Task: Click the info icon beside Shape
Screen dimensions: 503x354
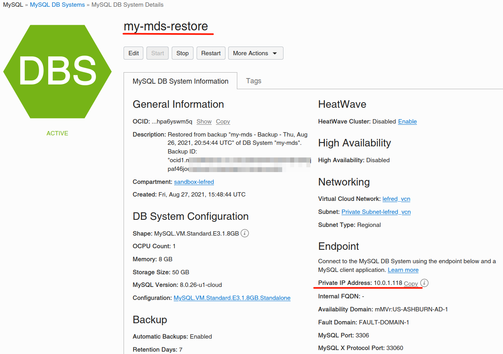Action: click(245, 233)
